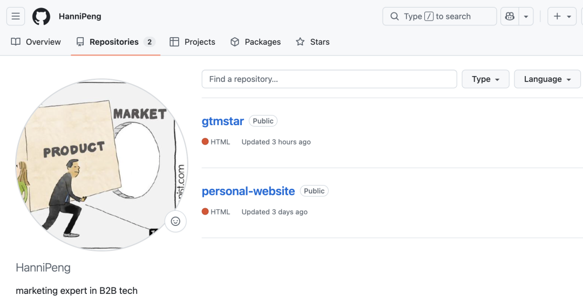Click the HanniPeng username in header
Viewport: 583px width, 302px height.
[80, 16]
